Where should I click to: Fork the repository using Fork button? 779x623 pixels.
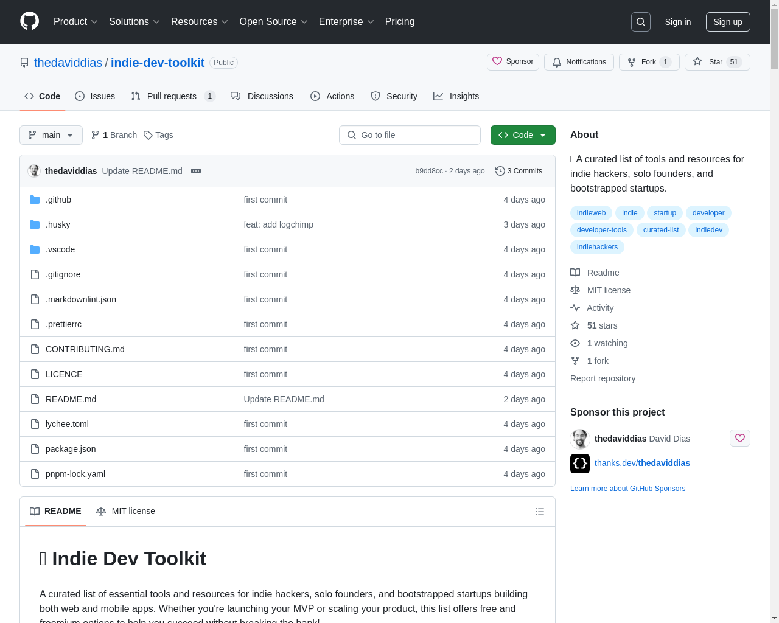[649, 62]
